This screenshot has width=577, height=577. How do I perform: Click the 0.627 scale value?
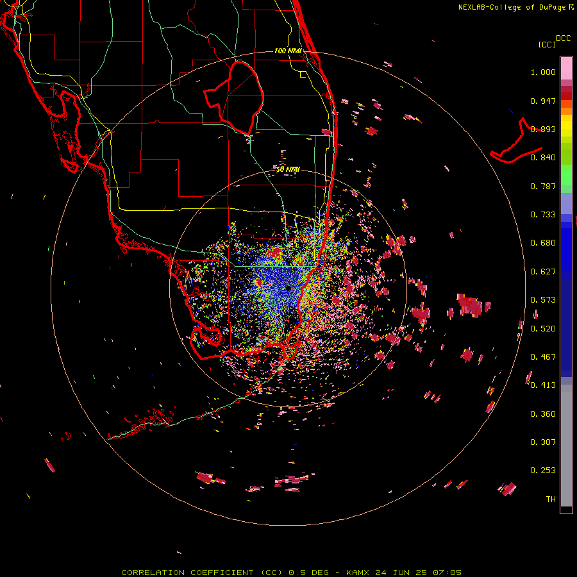click(543, 272)
